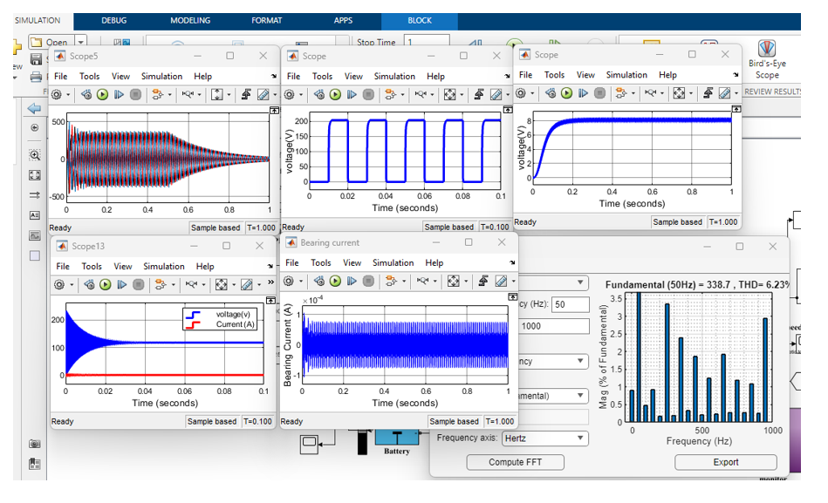The height and width of the screenshot is (503, 828).
Task: Click Run button in Scope13 window
Action: (105, 284)
